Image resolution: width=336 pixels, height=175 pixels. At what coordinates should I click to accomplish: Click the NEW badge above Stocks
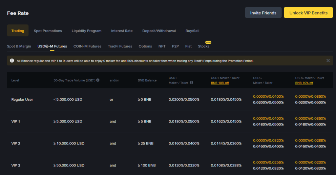208,42
